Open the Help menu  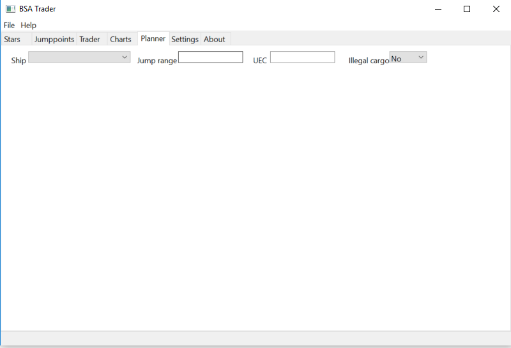29,26
